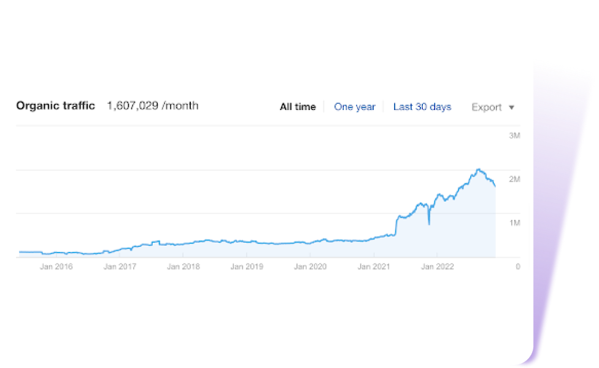Click the Organic traffic heading
This screenshot has width=599, height=368.
tap(55, 106)
